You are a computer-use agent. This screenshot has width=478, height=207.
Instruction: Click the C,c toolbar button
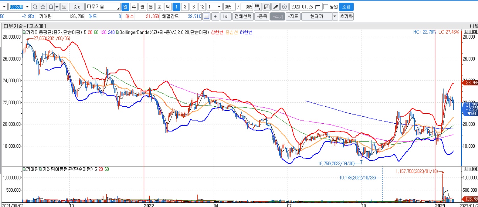coord(77,7)
